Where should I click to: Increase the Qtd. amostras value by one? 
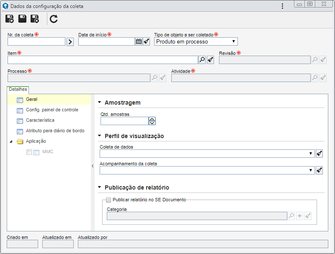coord(152,119)
